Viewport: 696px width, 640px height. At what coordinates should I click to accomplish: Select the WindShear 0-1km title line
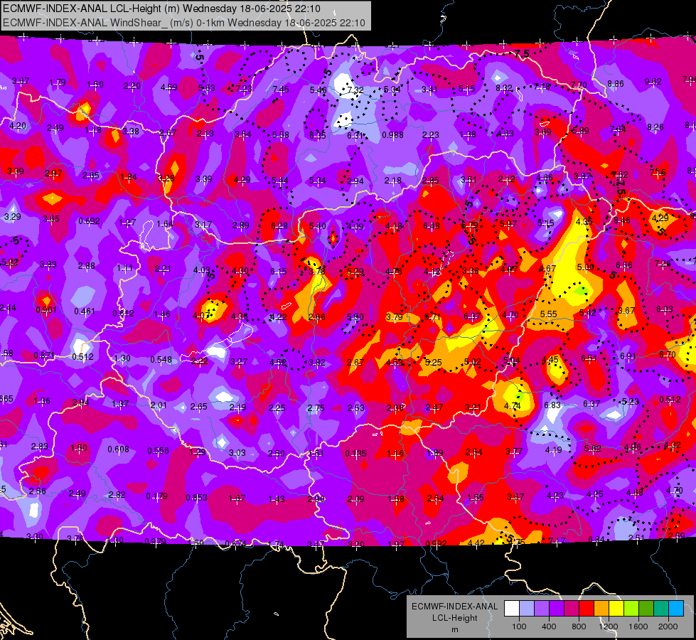click(x=184, y=23)
